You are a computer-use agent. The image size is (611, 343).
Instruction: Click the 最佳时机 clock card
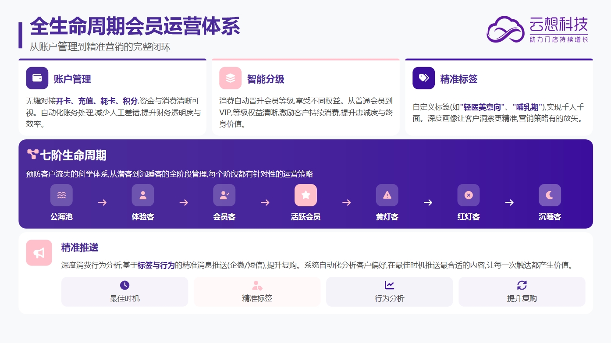tap(124, 292)
